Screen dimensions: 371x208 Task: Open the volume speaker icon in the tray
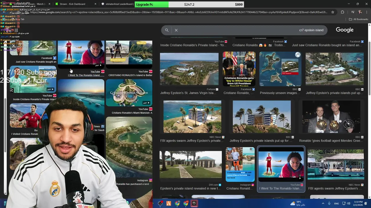[348, 203]
